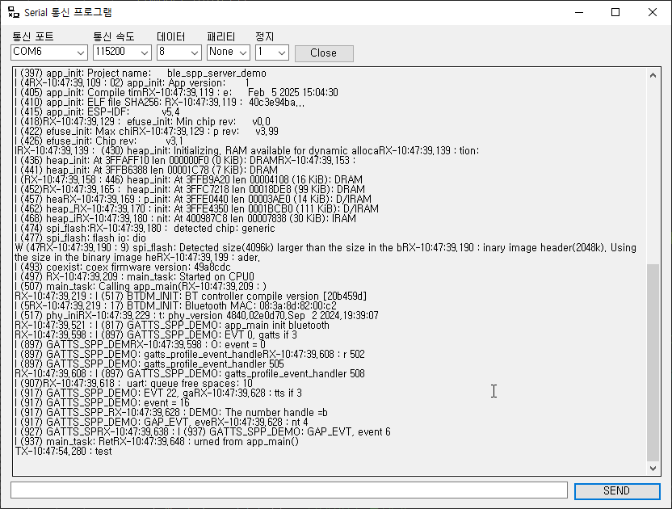672x509 pixels.
Task: Click the '통신 속도' label
Action: click(114, 37)
